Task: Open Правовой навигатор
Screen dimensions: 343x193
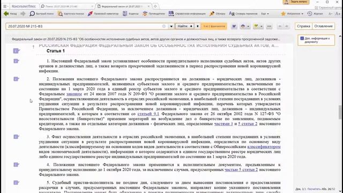Action: pyautogui.click(x=103, y=13)
